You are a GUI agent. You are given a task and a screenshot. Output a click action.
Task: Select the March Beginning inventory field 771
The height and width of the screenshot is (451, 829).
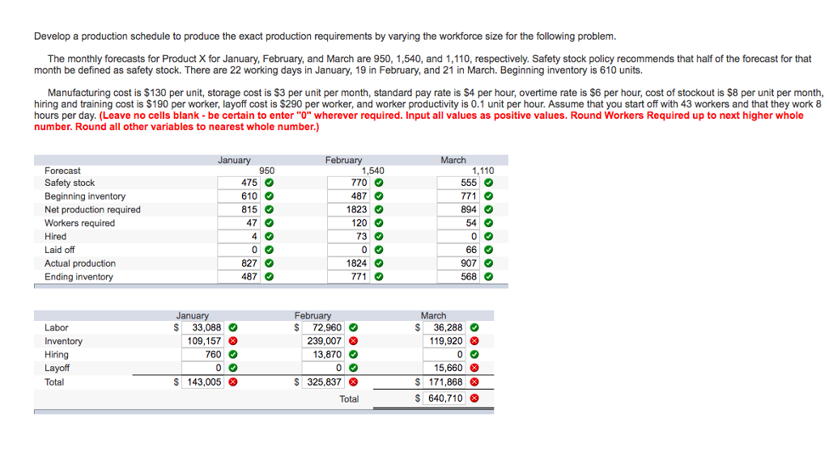point(458,196)
